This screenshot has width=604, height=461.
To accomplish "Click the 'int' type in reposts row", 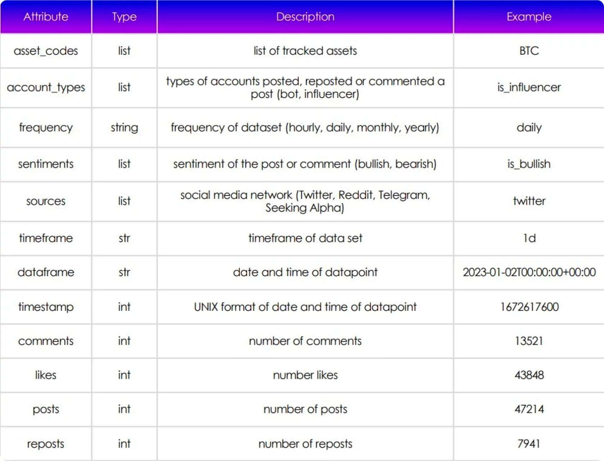I will [x=124, y=444].
